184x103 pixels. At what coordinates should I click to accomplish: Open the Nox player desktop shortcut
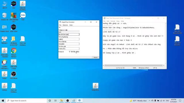tap(14, 5)
